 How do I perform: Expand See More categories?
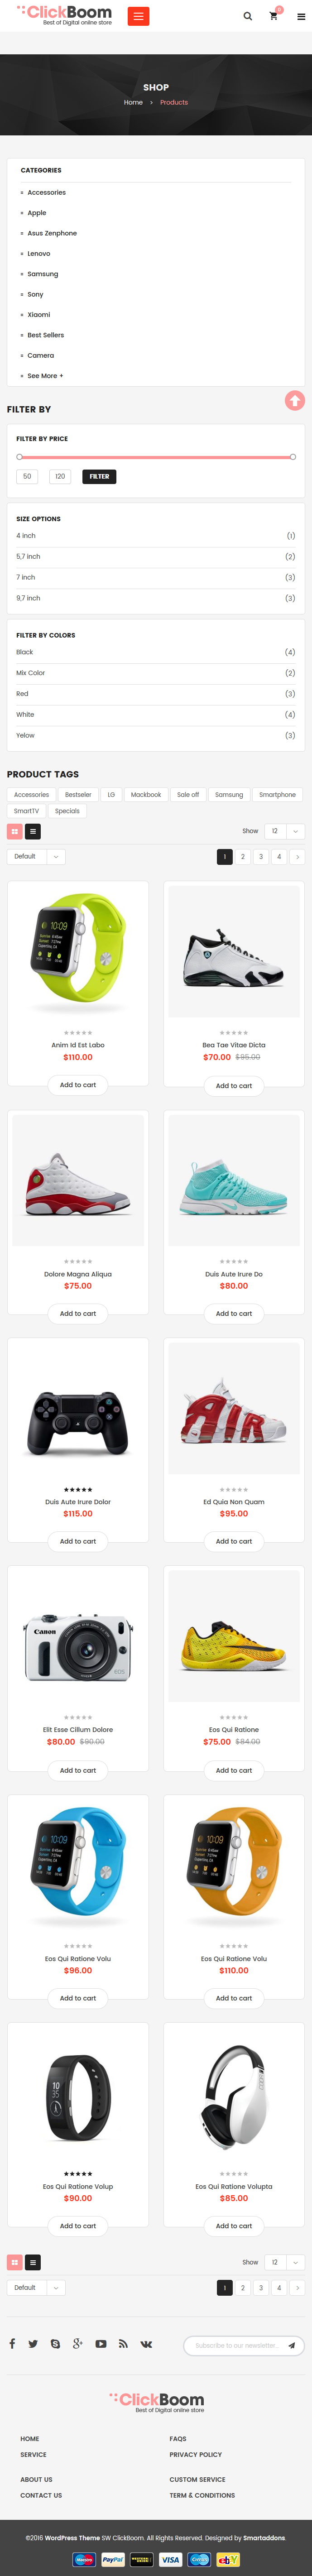[x=45, y=376]
